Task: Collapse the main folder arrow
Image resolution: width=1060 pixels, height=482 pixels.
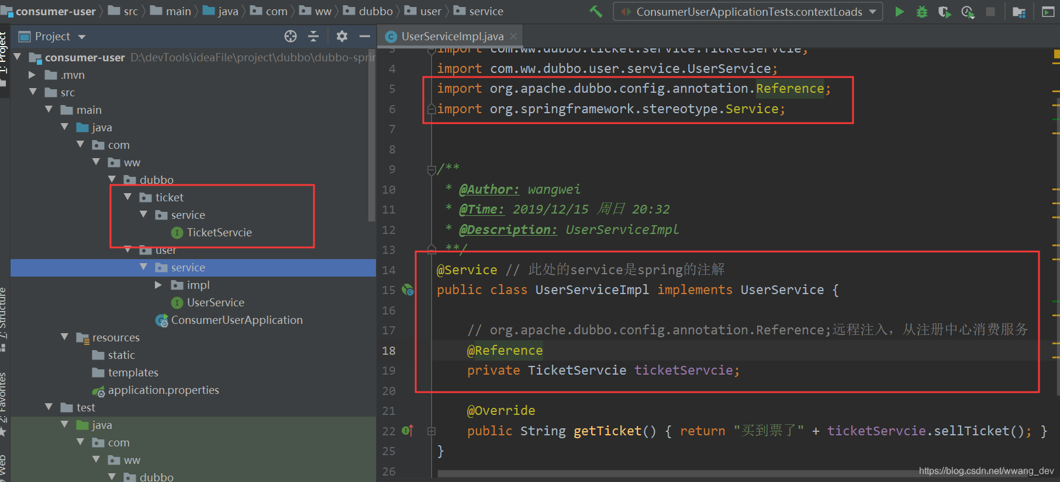Action: [x=49, y=110]
